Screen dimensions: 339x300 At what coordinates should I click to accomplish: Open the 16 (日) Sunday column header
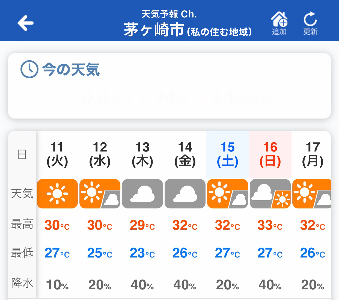coord(270,154)
